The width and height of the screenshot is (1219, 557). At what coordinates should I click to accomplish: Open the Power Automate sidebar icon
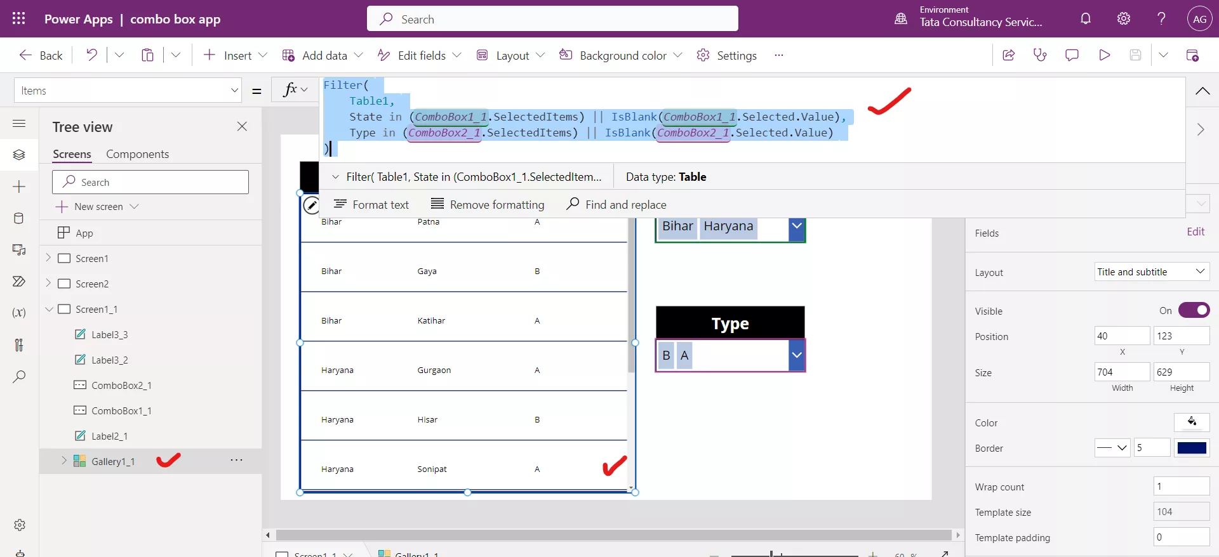click(x=19, y=281)
